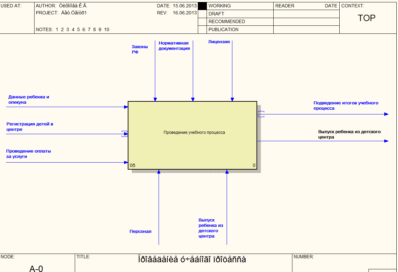Click the Лицензия control label
The image size is (398, 272).
coord(219,42)
